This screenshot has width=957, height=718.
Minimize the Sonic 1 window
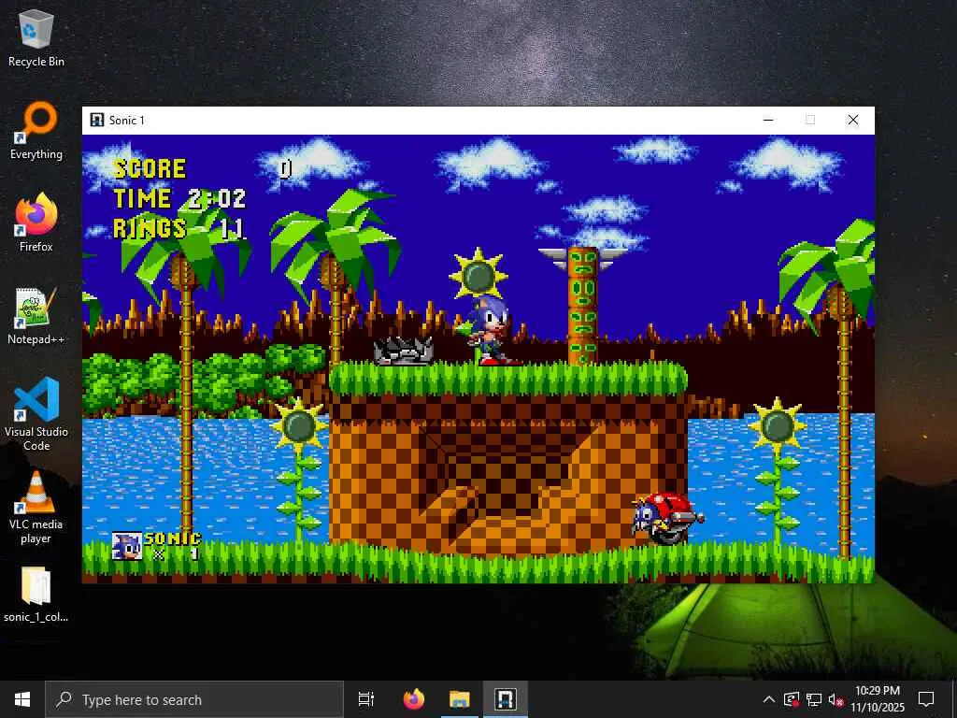tap(768, 121)
